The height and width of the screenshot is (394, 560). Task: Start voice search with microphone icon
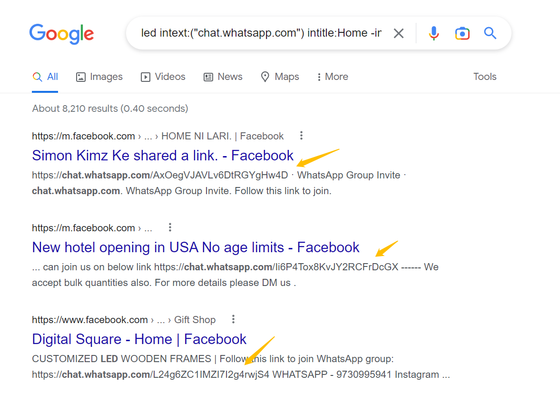[434, 33]
